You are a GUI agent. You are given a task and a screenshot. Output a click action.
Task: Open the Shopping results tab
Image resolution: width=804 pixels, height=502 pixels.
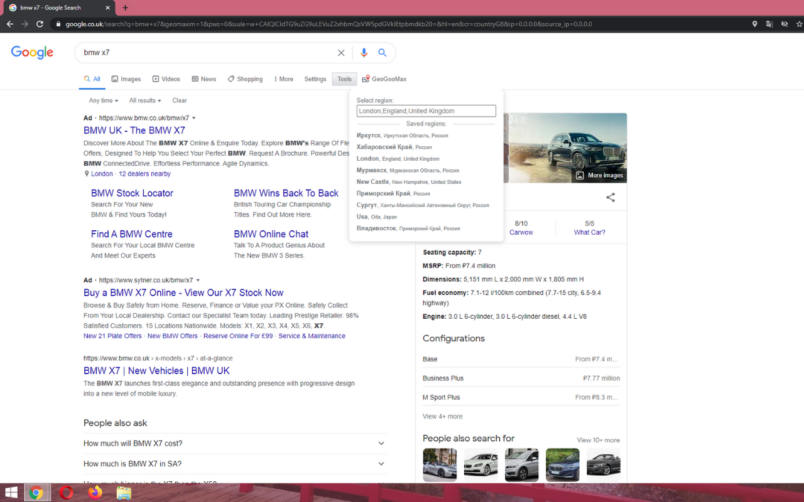[245, 79]
